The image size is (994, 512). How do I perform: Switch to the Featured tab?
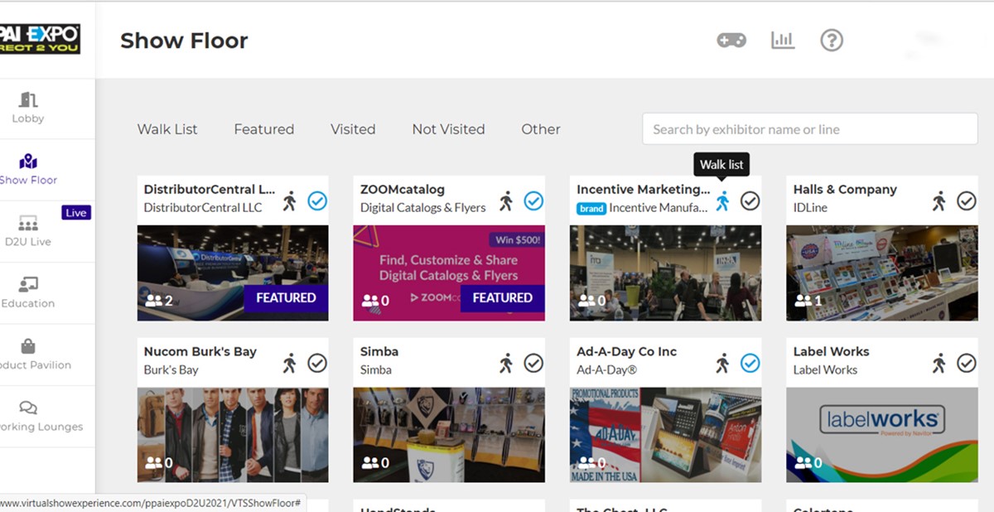click(x=263, y=129)
